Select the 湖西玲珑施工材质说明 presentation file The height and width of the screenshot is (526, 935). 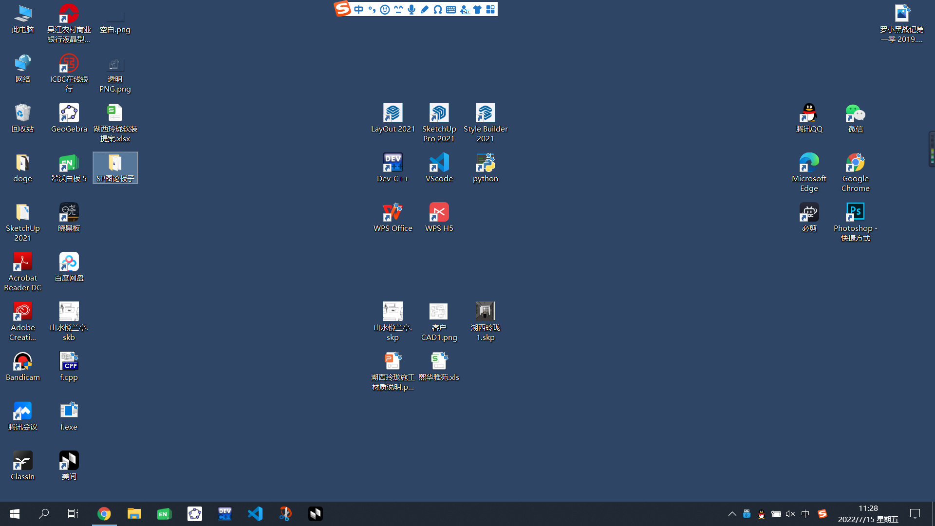393,372
